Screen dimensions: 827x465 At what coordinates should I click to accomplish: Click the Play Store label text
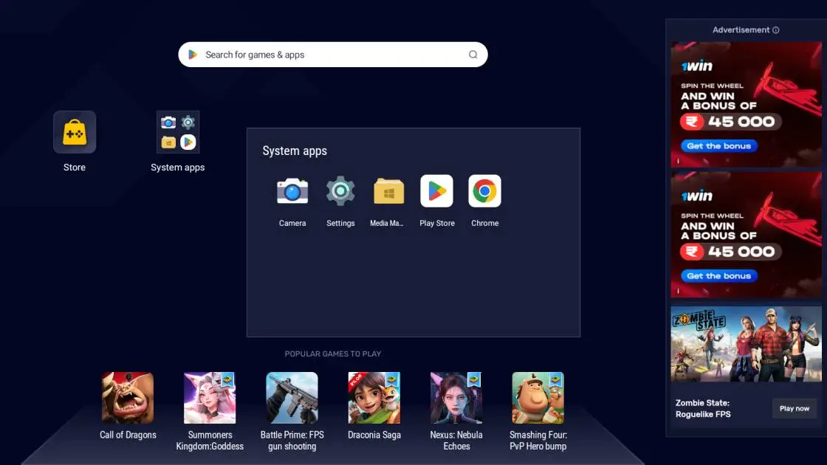pyautogui.click(x=436, y=223)
